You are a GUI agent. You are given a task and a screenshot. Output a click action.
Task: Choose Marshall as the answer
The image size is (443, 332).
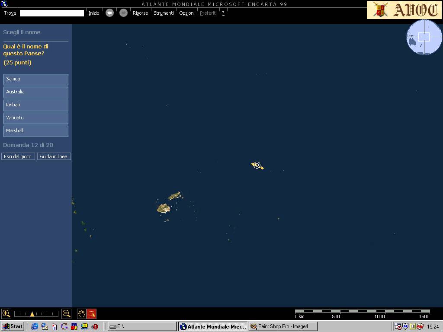[36, 131]
